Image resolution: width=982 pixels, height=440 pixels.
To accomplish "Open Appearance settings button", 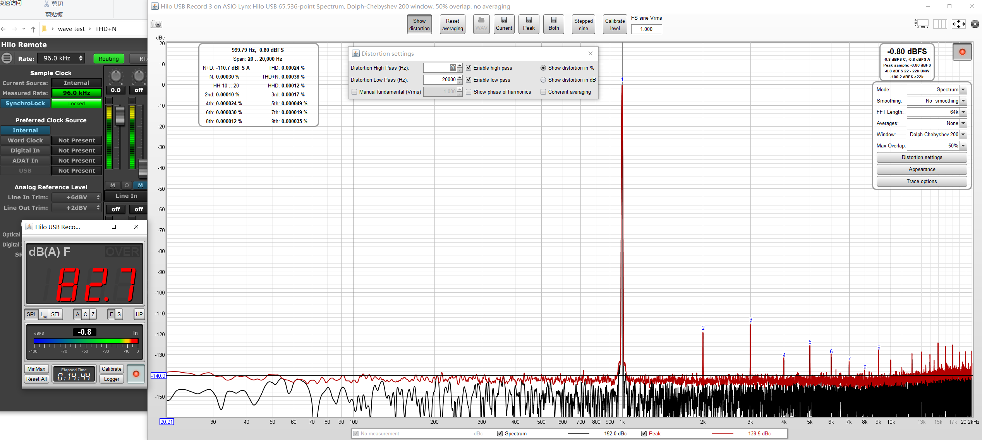I will click(x=922, y=169).
